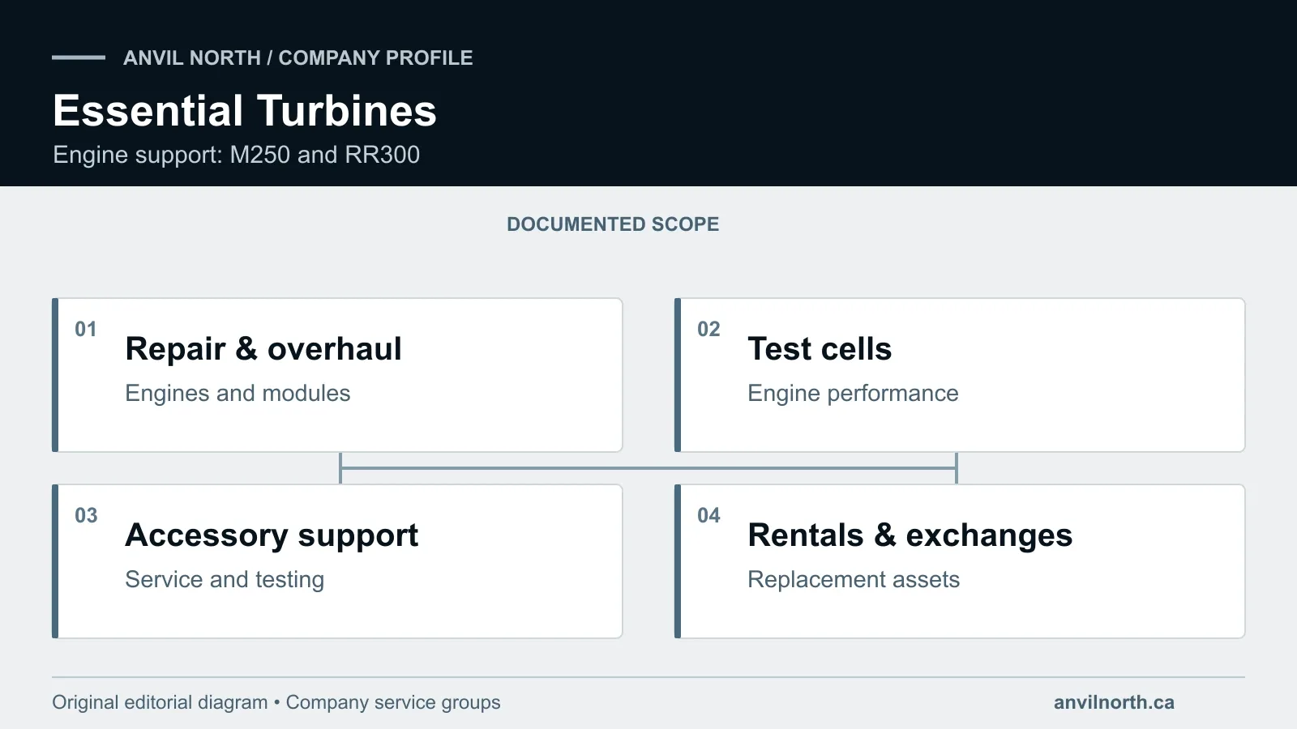
Task: Select 'Accessory support' card heading
Action: click(272, 535)
